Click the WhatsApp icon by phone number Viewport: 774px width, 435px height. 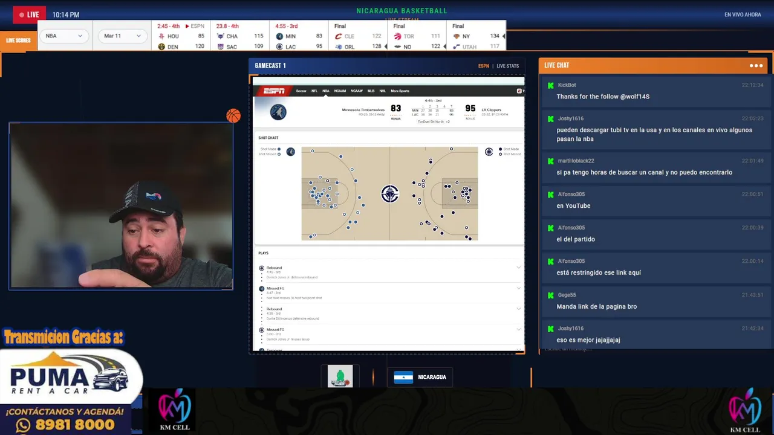(x=22, y=425)
